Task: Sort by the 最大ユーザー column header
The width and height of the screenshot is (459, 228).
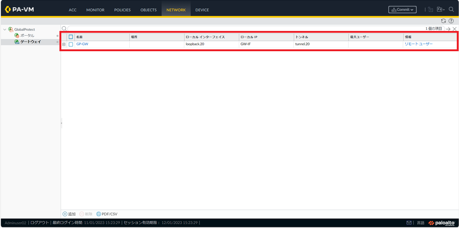Action: [x=376, y=37]
